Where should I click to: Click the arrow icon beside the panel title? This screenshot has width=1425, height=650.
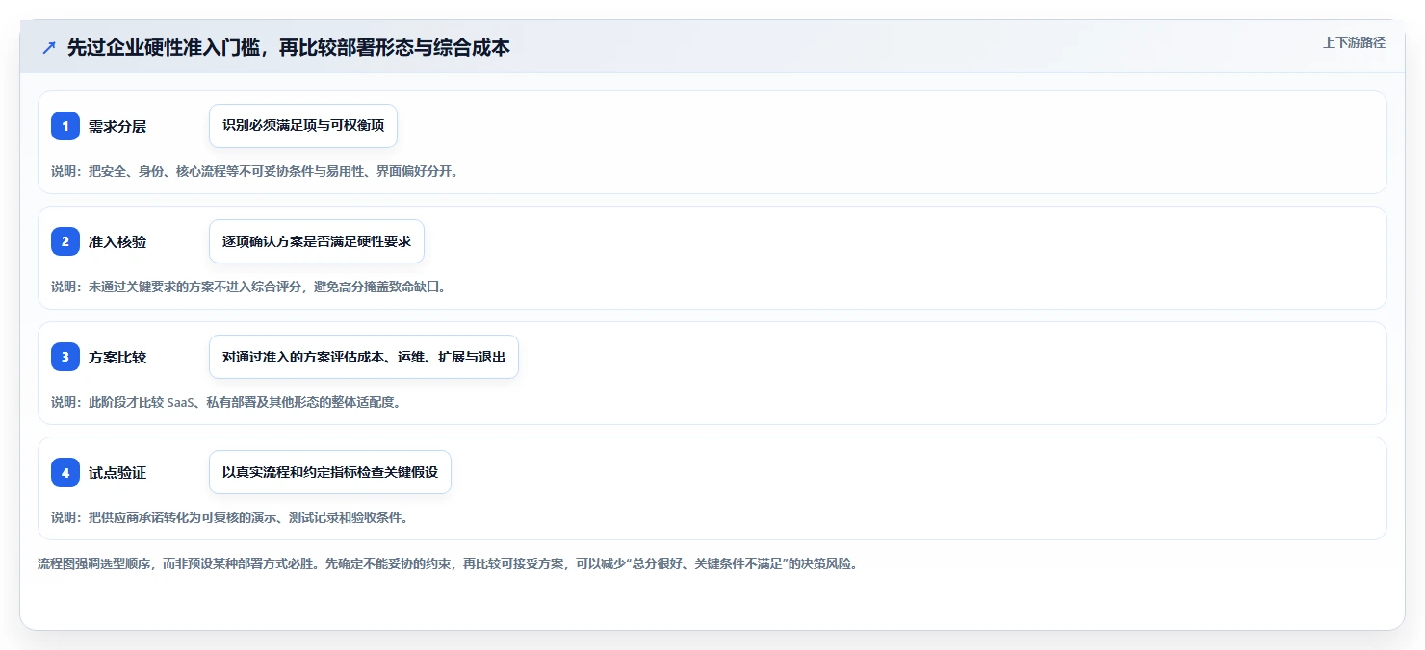[49, 48]
